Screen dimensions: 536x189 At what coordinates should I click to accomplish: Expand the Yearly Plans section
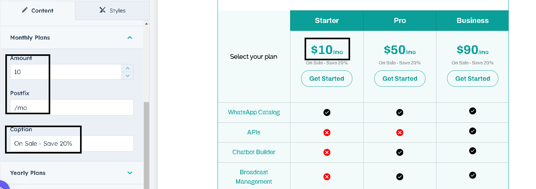tap(130, 173)
